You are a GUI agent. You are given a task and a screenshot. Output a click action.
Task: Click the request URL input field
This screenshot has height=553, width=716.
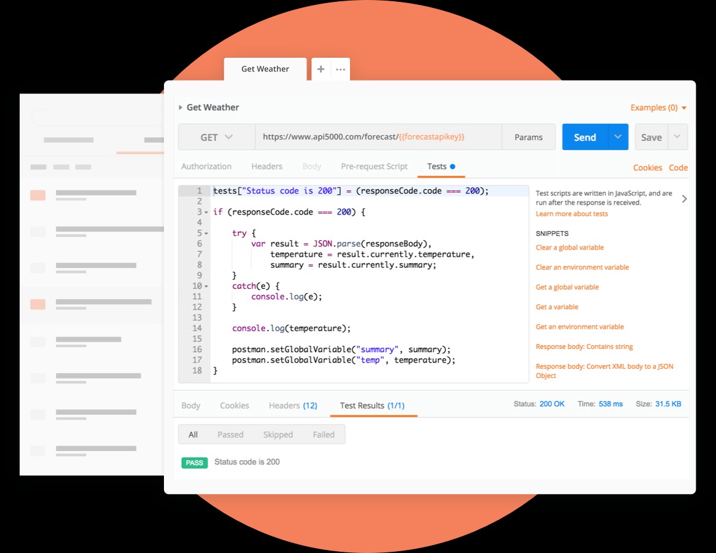pyautogui.click(x=378, y=137)
